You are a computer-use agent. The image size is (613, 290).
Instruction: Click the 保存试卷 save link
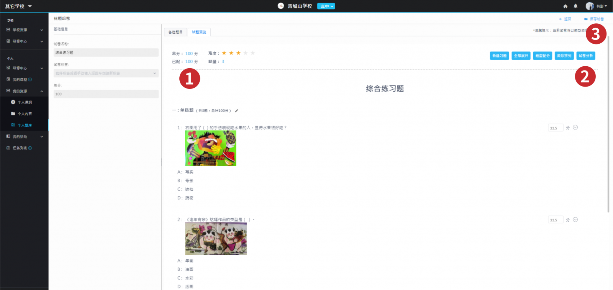(594, 19)
